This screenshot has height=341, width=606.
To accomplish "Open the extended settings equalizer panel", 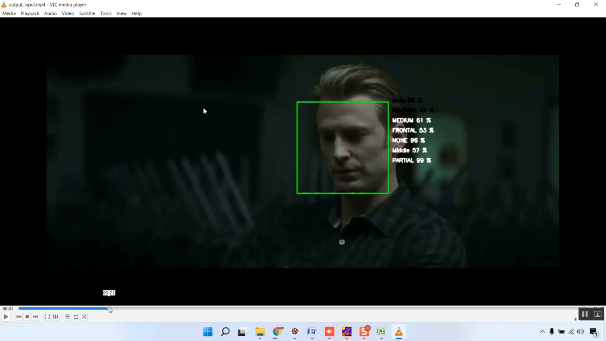I will point(55,317).
